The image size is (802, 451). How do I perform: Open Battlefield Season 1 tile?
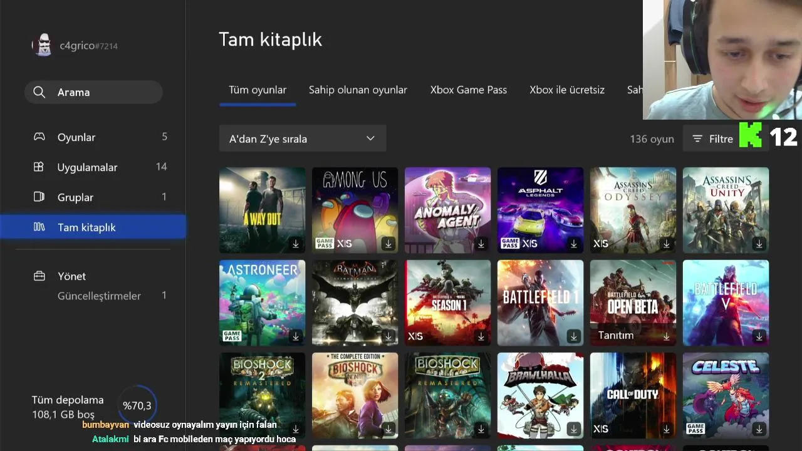tap(447, 303)
